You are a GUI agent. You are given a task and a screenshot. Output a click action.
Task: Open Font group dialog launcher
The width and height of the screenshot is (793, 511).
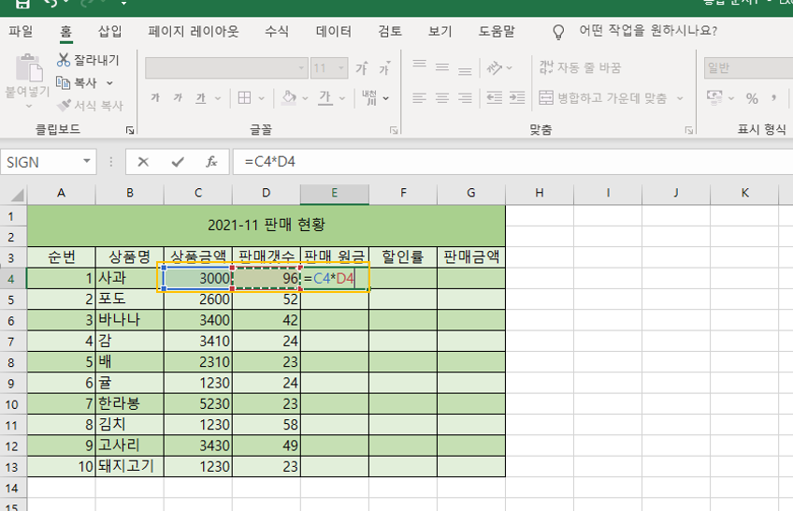click(x=394, y=130)
